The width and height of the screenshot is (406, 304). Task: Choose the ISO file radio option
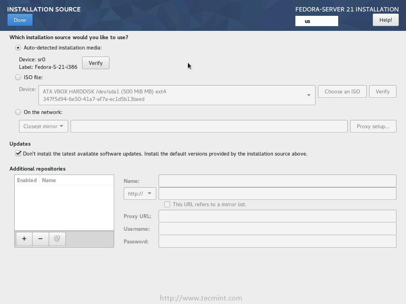(x=18, y=77)
